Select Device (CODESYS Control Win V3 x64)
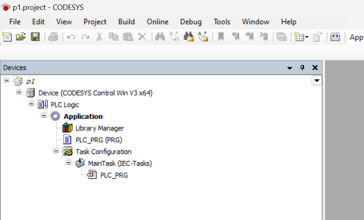This screenshot has width=364, height=220. pos(95,93)
